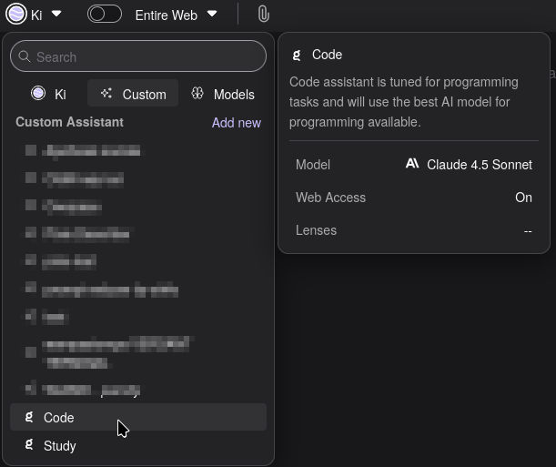
Task: Expand the Entire Web dropdown
Action: [212, 15]
